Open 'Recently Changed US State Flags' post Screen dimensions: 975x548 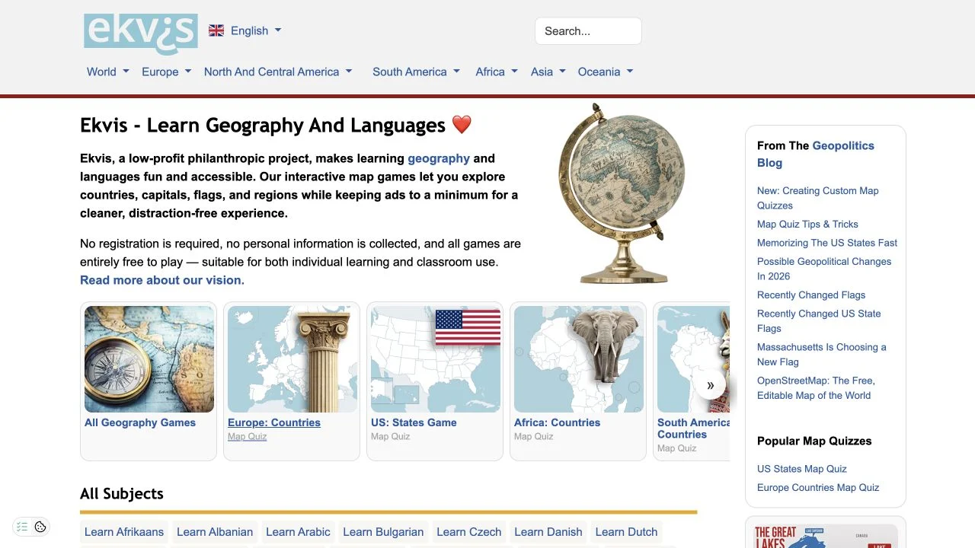point(819,320)
